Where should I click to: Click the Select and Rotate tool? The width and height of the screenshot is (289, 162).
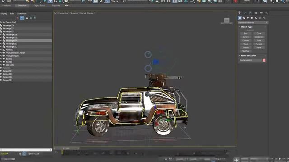pyautogui.click(x=56, y=1)
